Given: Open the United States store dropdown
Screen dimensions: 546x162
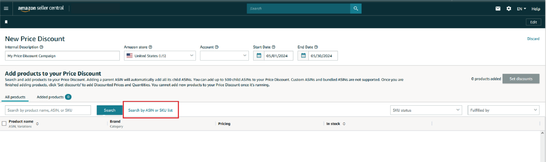Looking at the screenshot, I should 160,55.
